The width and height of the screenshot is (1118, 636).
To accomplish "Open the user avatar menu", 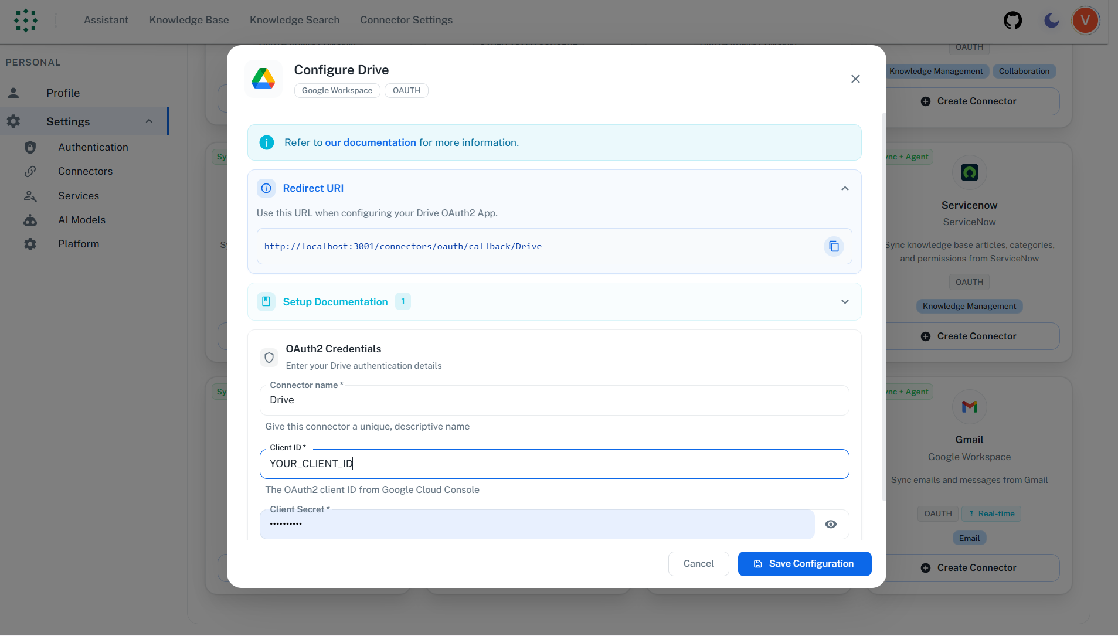I will 1085,20.
